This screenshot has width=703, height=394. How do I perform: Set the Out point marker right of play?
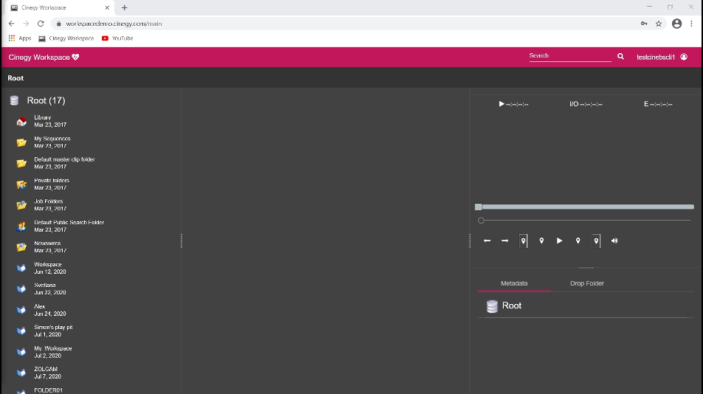point(578,241)
